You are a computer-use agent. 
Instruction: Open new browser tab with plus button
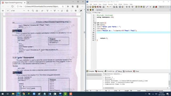pyautogui.click(x=28, y=2)
